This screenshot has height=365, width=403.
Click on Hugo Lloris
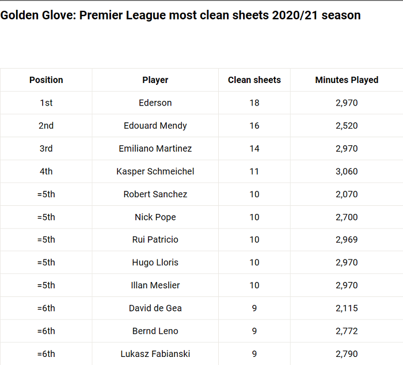click(x=155, y=262)
